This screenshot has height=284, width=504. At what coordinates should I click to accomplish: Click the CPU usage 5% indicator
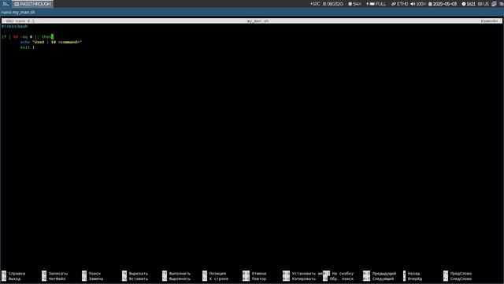(355, 4)
